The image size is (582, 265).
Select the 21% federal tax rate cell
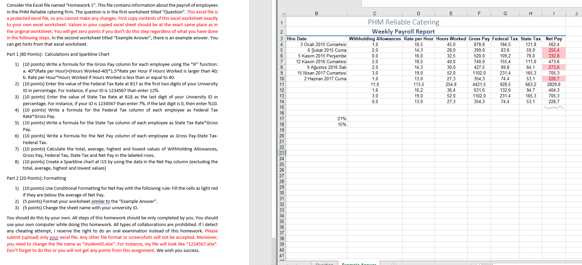tap(316, 119)
